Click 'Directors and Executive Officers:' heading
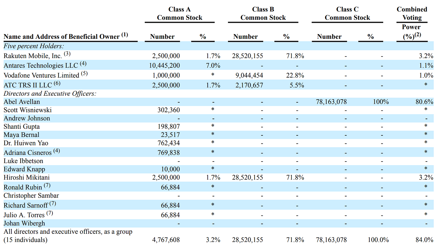 tap(50, 94)
